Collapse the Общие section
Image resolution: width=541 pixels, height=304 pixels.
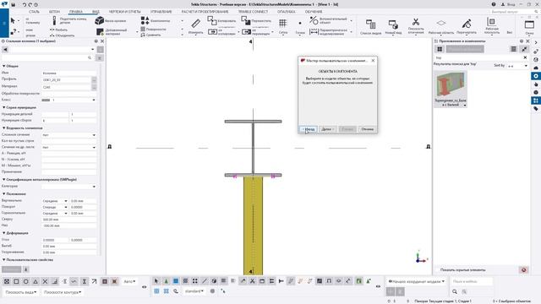[3, 66]
